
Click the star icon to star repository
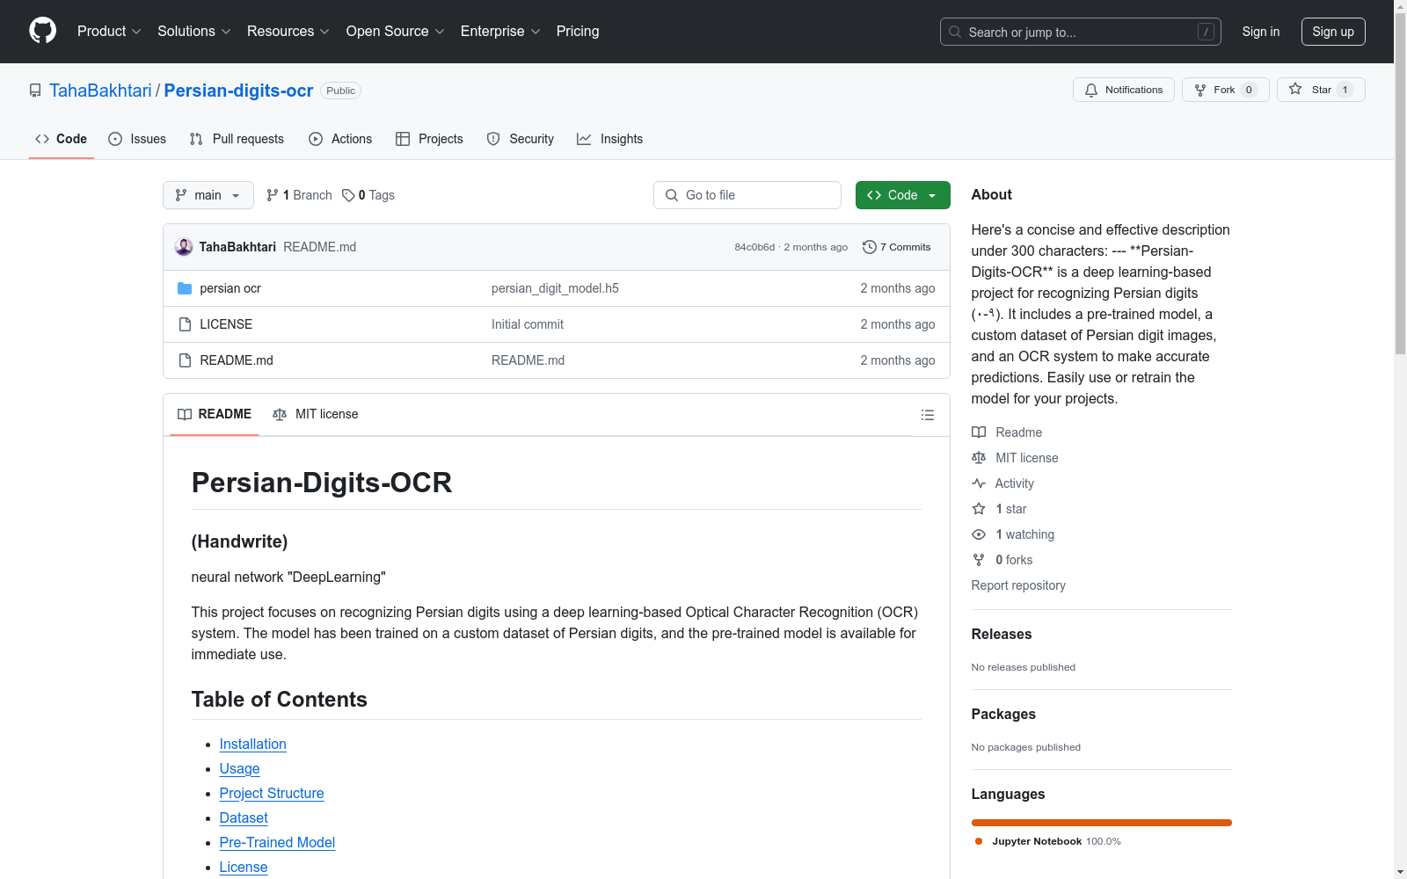click(x=1295, y=89)
